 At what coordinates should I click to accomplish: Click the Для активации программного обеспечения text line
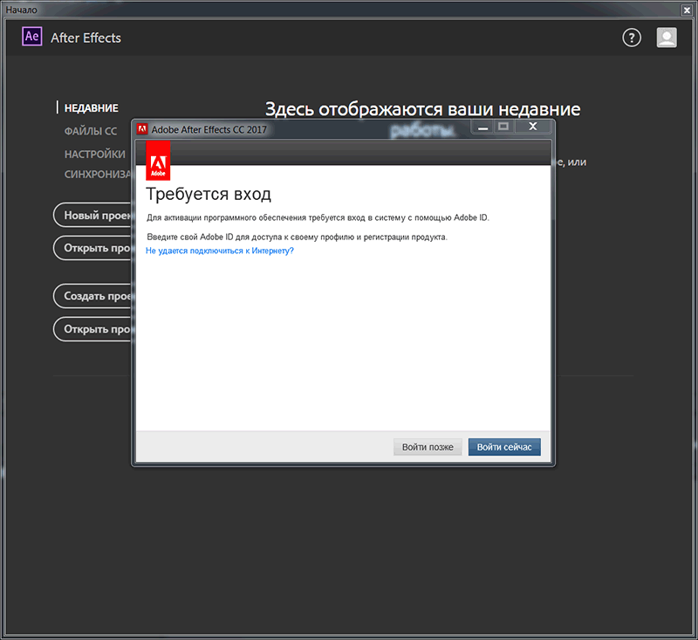coord(318,217)
